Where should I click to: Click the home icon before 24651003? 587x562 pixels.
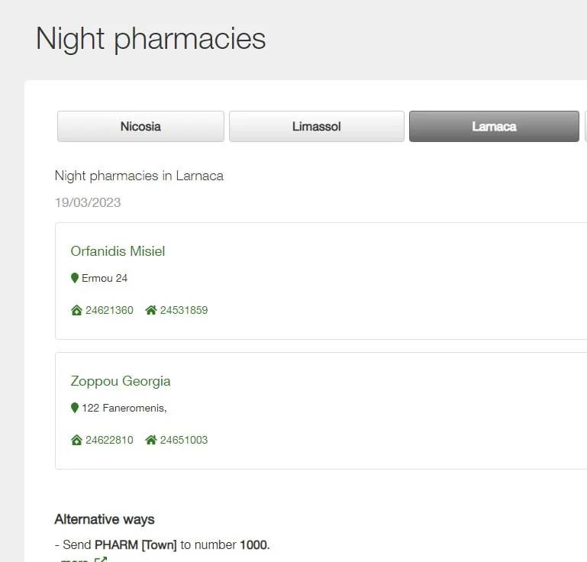pos(151,441)
